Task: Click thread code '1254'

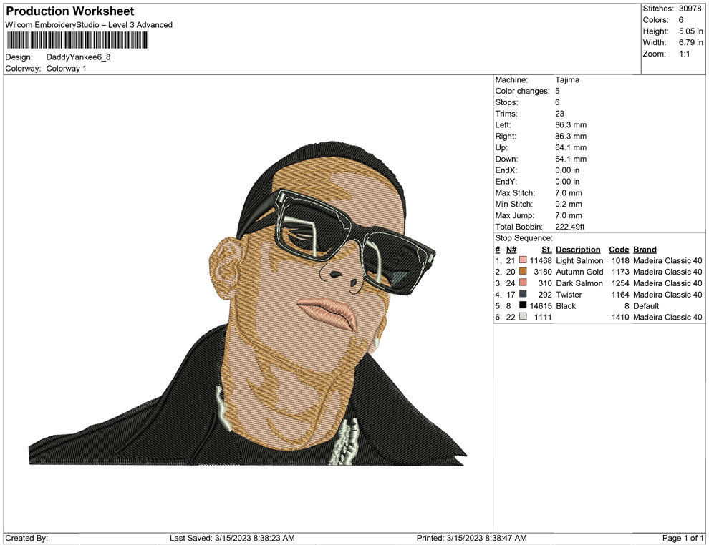Action: point(620,283)
